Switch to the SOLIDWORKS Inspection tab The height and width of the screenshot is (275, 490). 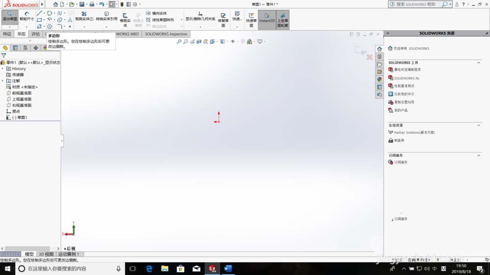tap(166, 34)
